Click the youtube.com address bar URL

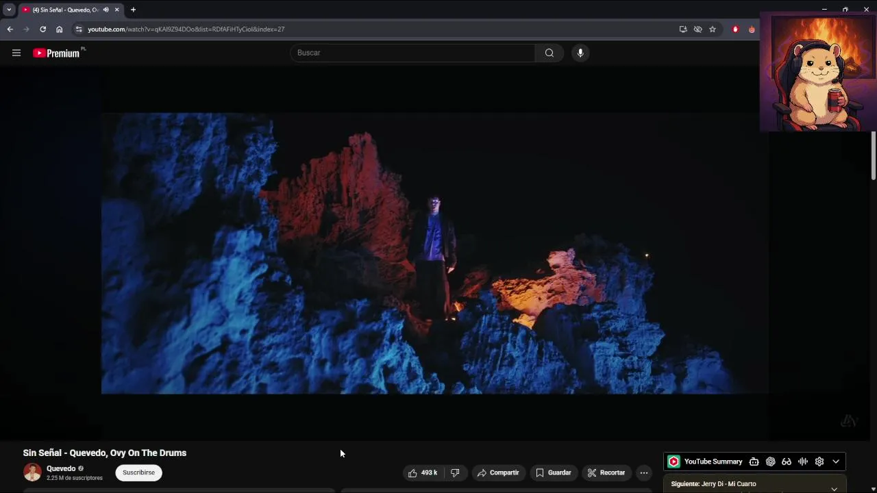click(x=186, y=29)
